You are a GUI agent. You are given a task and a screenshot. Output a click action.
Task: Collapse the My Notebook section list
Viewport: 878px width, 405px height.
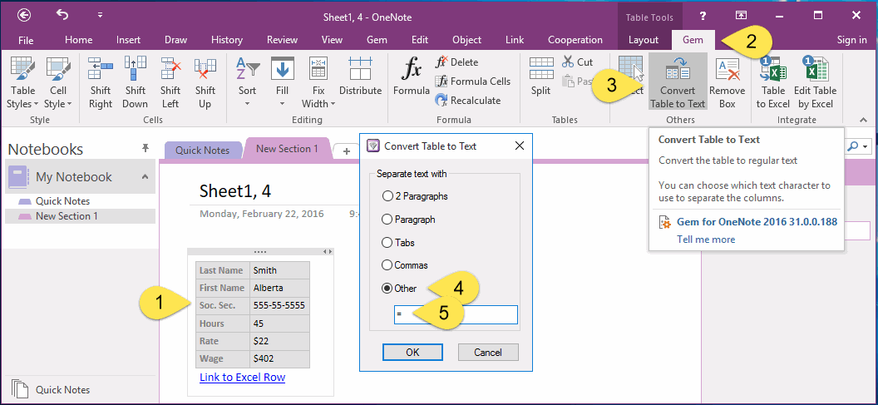(145, 176)
